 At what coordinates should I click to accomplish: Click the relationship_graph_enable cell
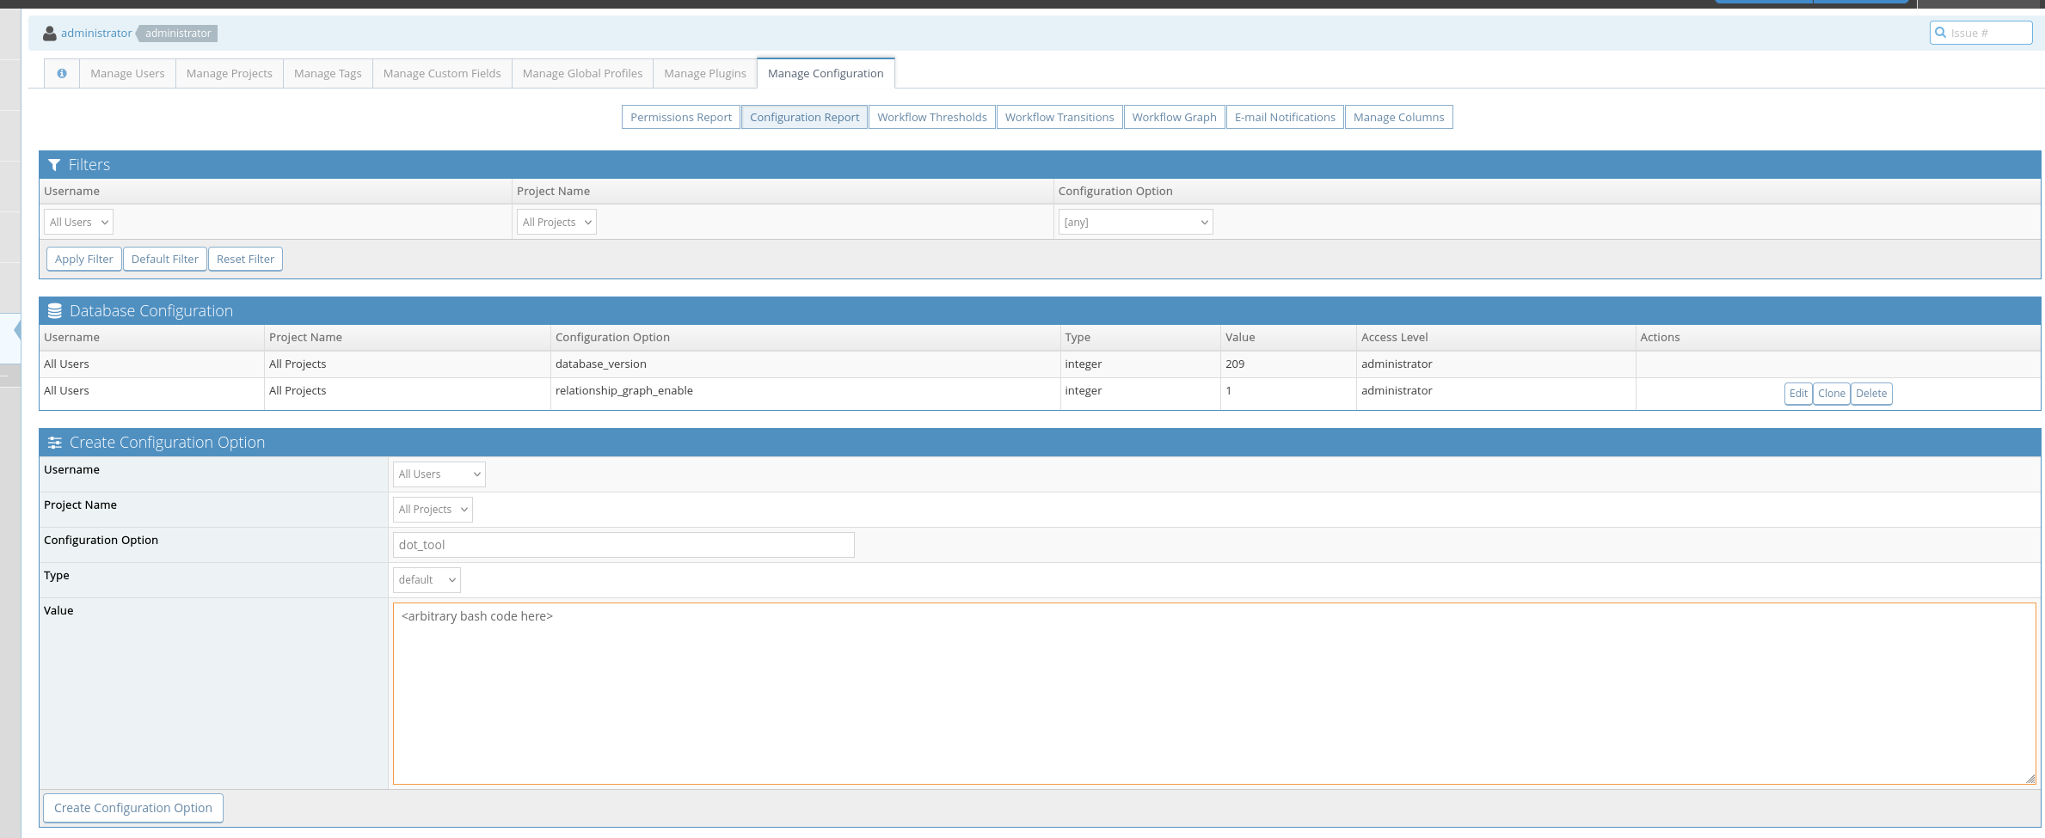[x=805, y=394]
